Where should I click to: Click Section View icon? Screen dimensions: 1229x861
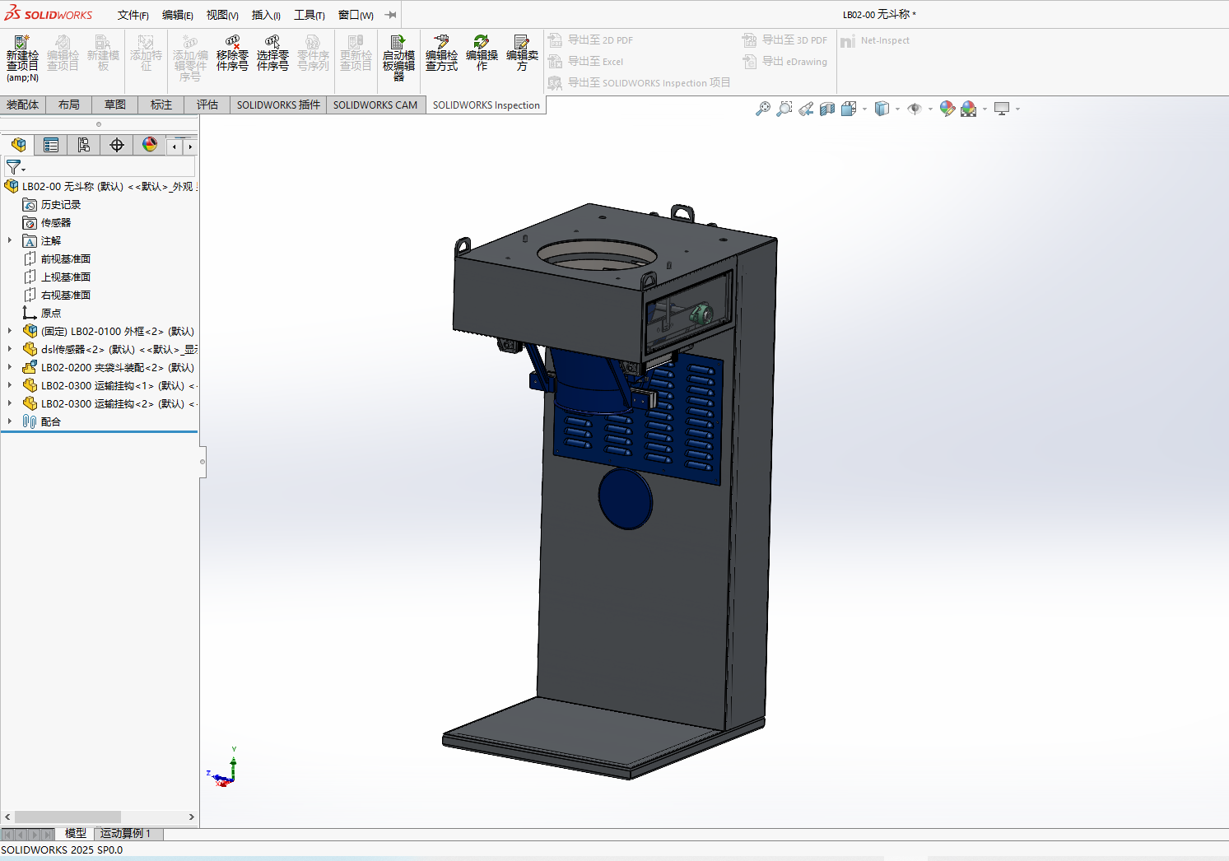point(827,109)
